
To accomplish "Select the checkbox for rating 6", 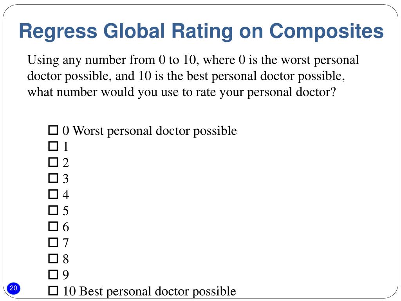I will pos(53,226).
